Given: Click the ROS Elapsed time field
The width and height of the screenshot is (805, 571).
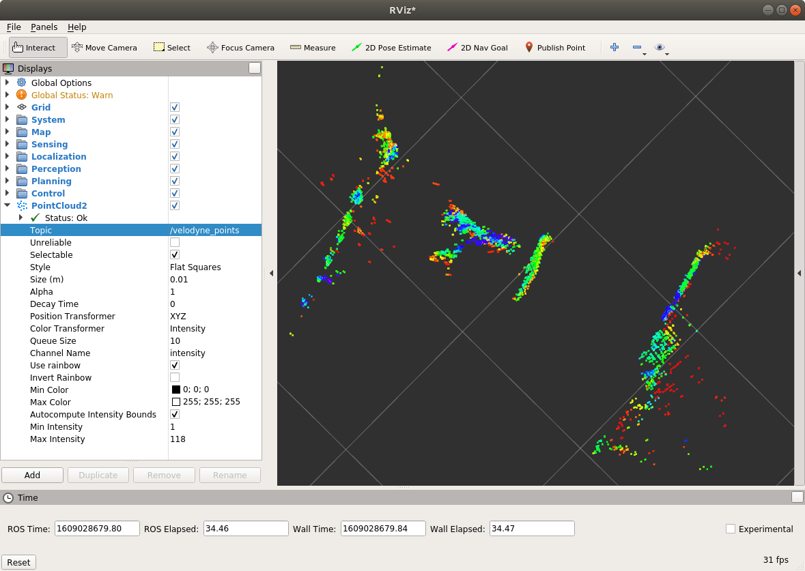Looking at the screenshot, I should tap(246, 528).
